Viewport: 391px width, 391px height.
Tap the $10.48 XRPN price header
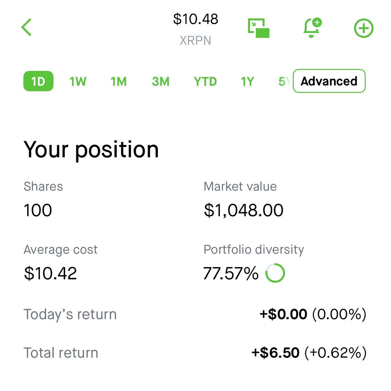click(x=195, y=28)
